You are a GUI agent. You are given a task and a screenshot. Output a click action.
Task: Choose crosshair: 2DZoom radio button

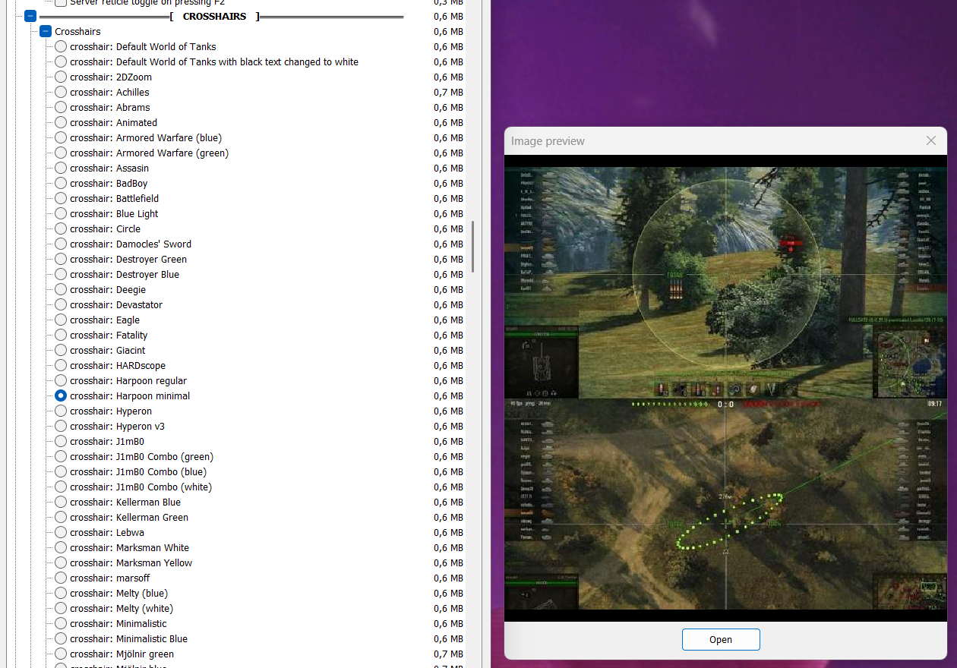pyautogui.click(x=61, y=77)
